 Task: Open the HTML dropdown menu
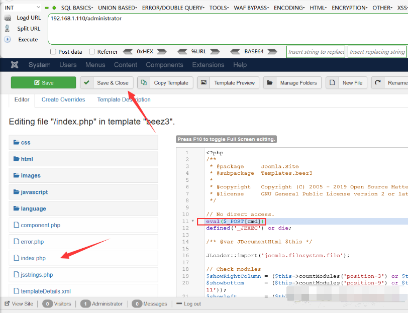pyautogui.click(x=318, y=8)
